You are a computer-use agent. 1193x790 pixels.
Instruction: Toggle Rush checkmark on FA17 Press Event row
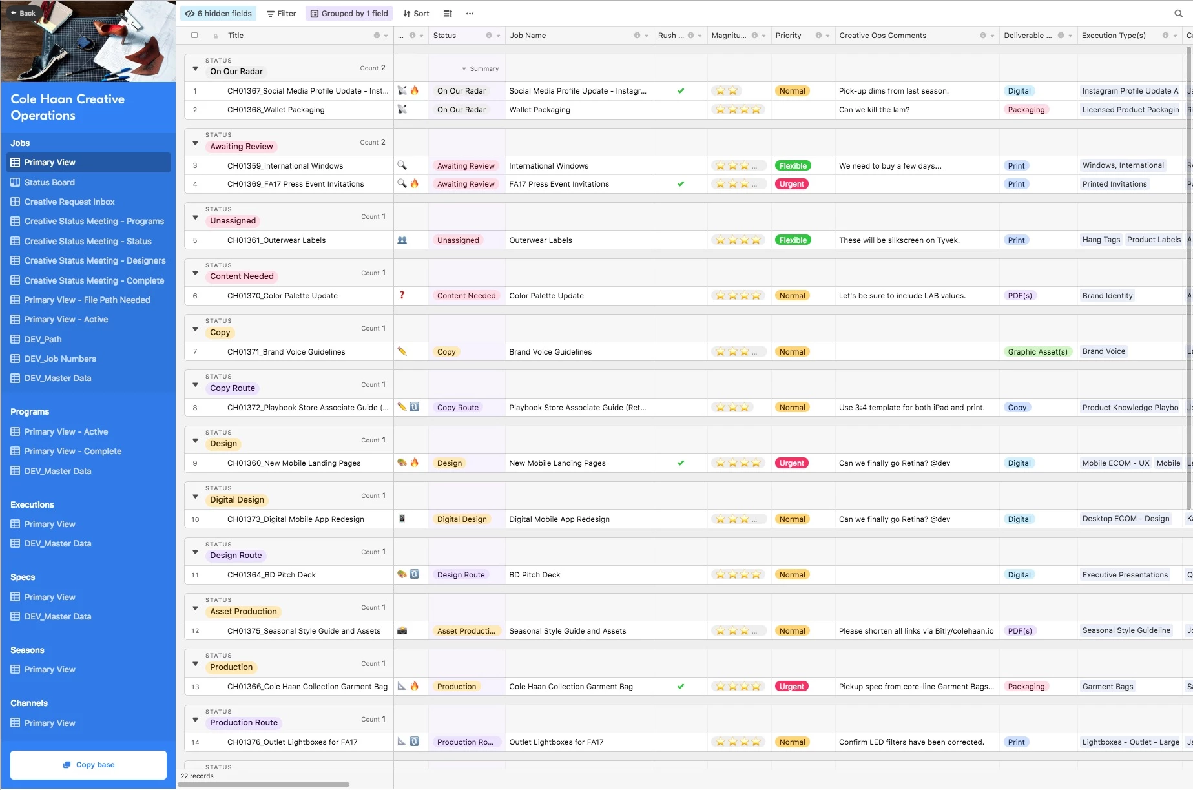pos(681,184)
